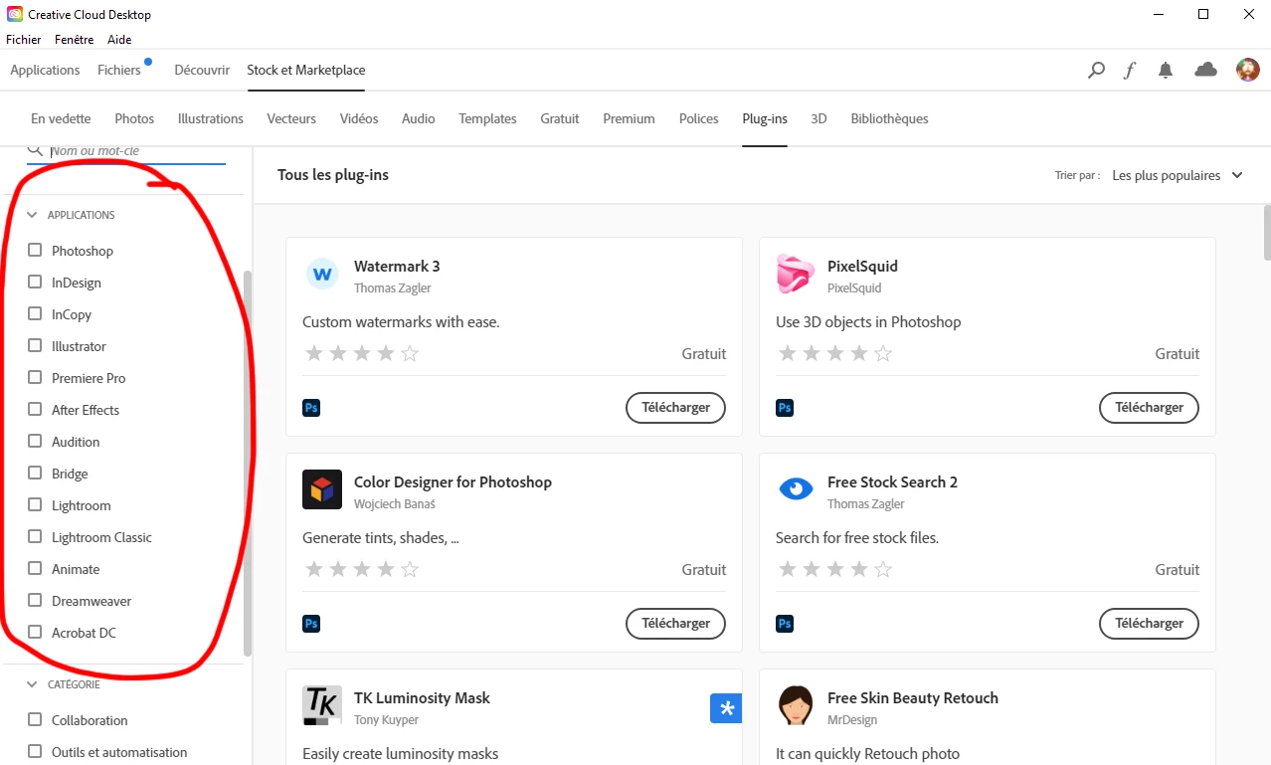The width and height of the screenshot is (1271, 765).
Task: Select the Acrobat DC checkbox
Action: [x=35, y=632]
